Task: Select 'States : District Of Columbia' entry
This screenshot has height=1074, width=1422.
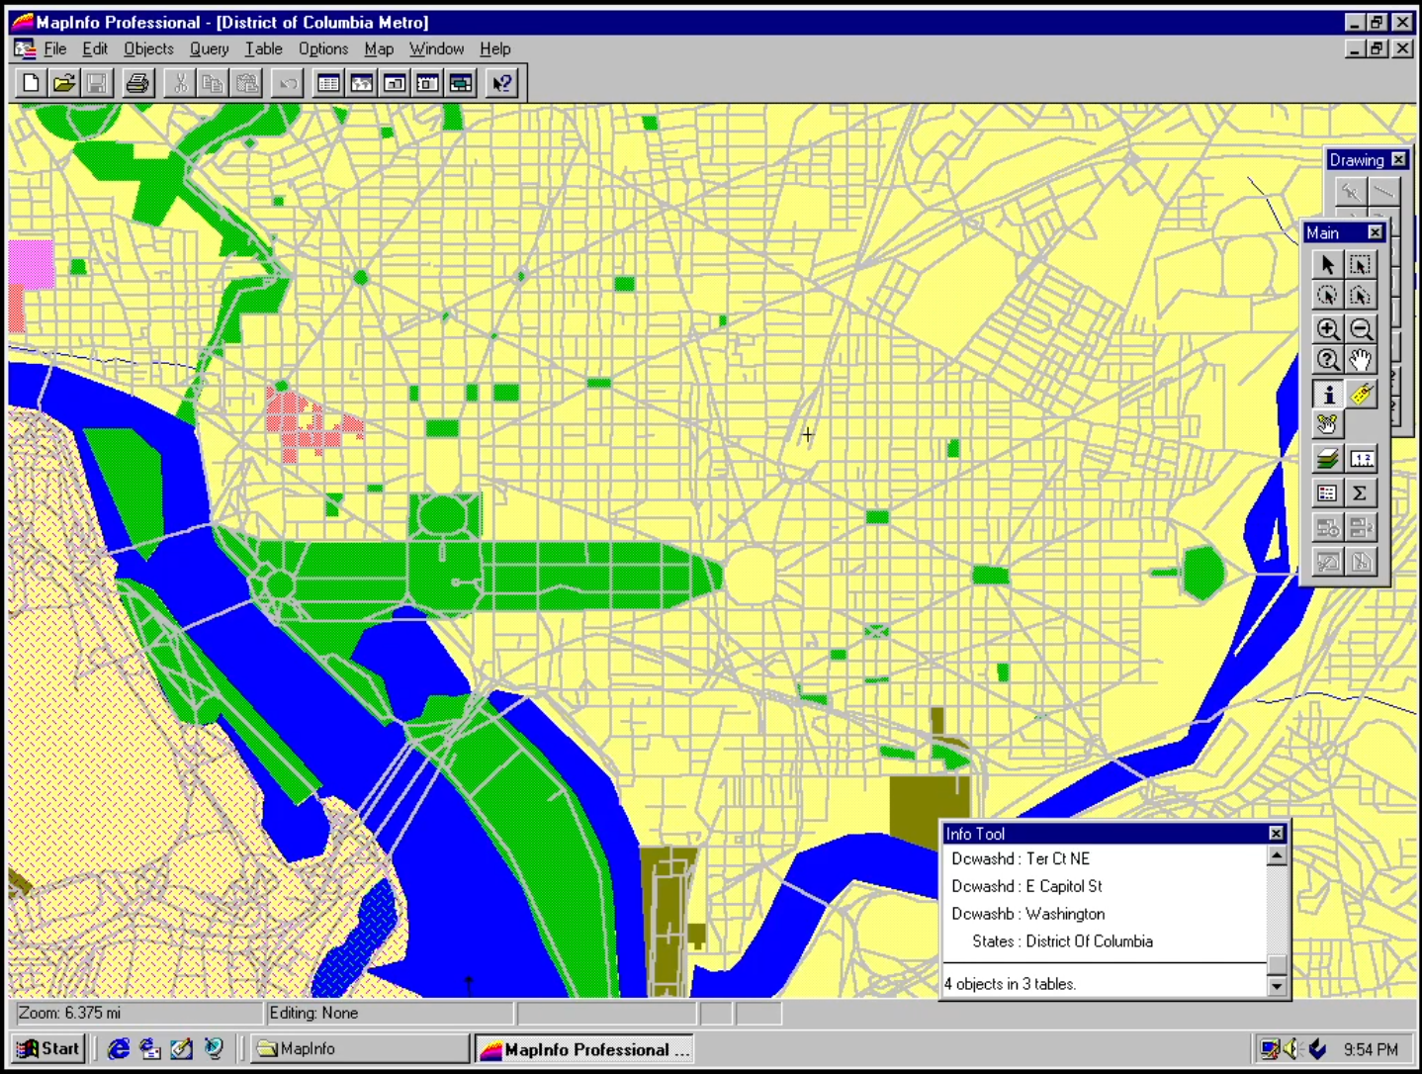Action: (1062, 941)
